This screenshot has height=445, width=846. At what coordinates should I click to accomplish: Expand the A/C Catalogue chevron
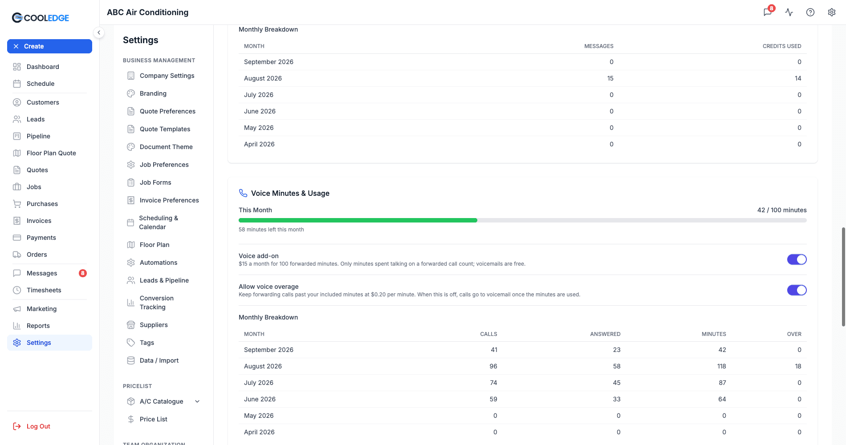point(197,401)
